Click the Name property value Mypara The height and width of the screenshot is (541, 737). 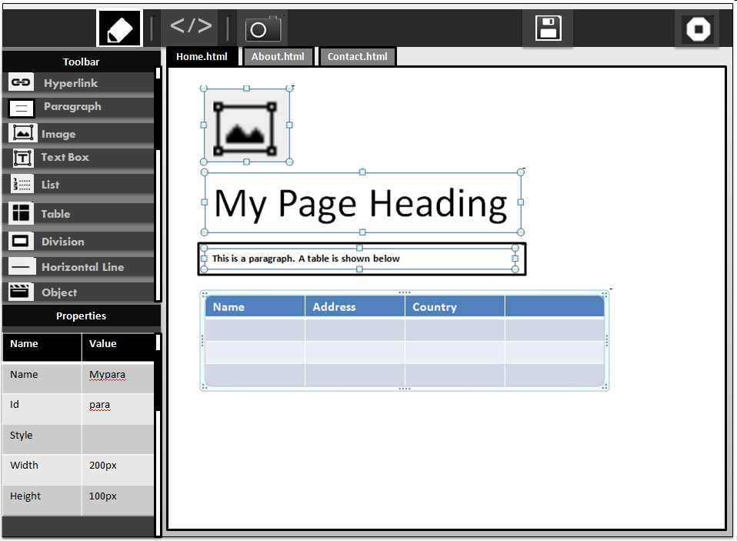point(108,375)
